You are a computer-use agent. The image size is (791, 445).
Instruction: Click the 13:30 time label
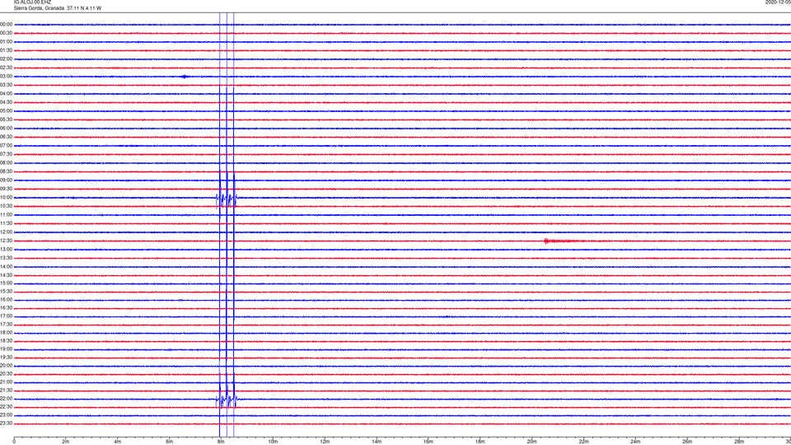point(6,258)
